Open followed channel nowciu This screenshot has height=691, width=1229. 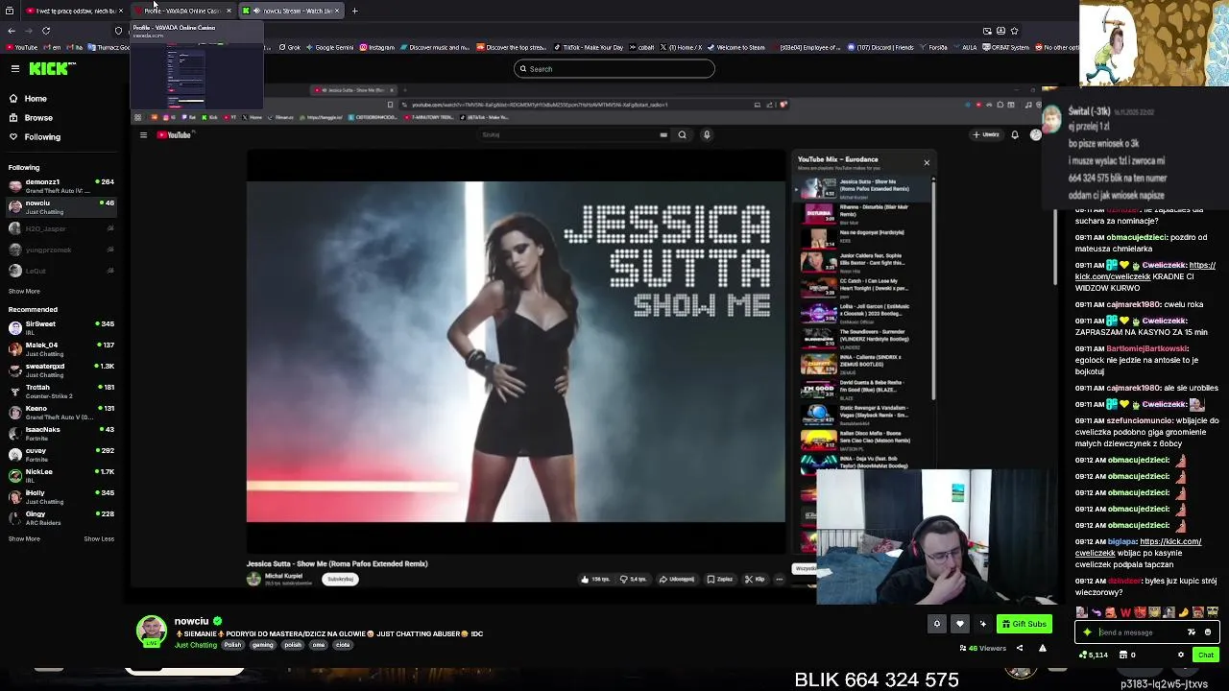(x=60, y=206)
